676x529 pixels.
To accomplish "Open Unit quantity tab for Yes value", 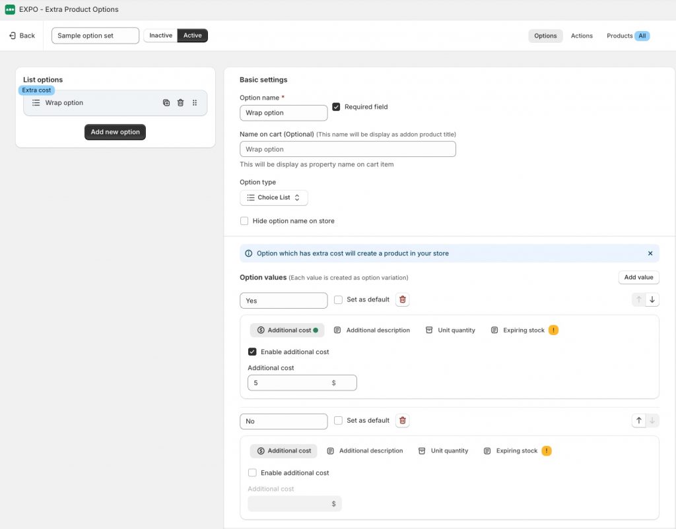I will (x=450, y=330).
